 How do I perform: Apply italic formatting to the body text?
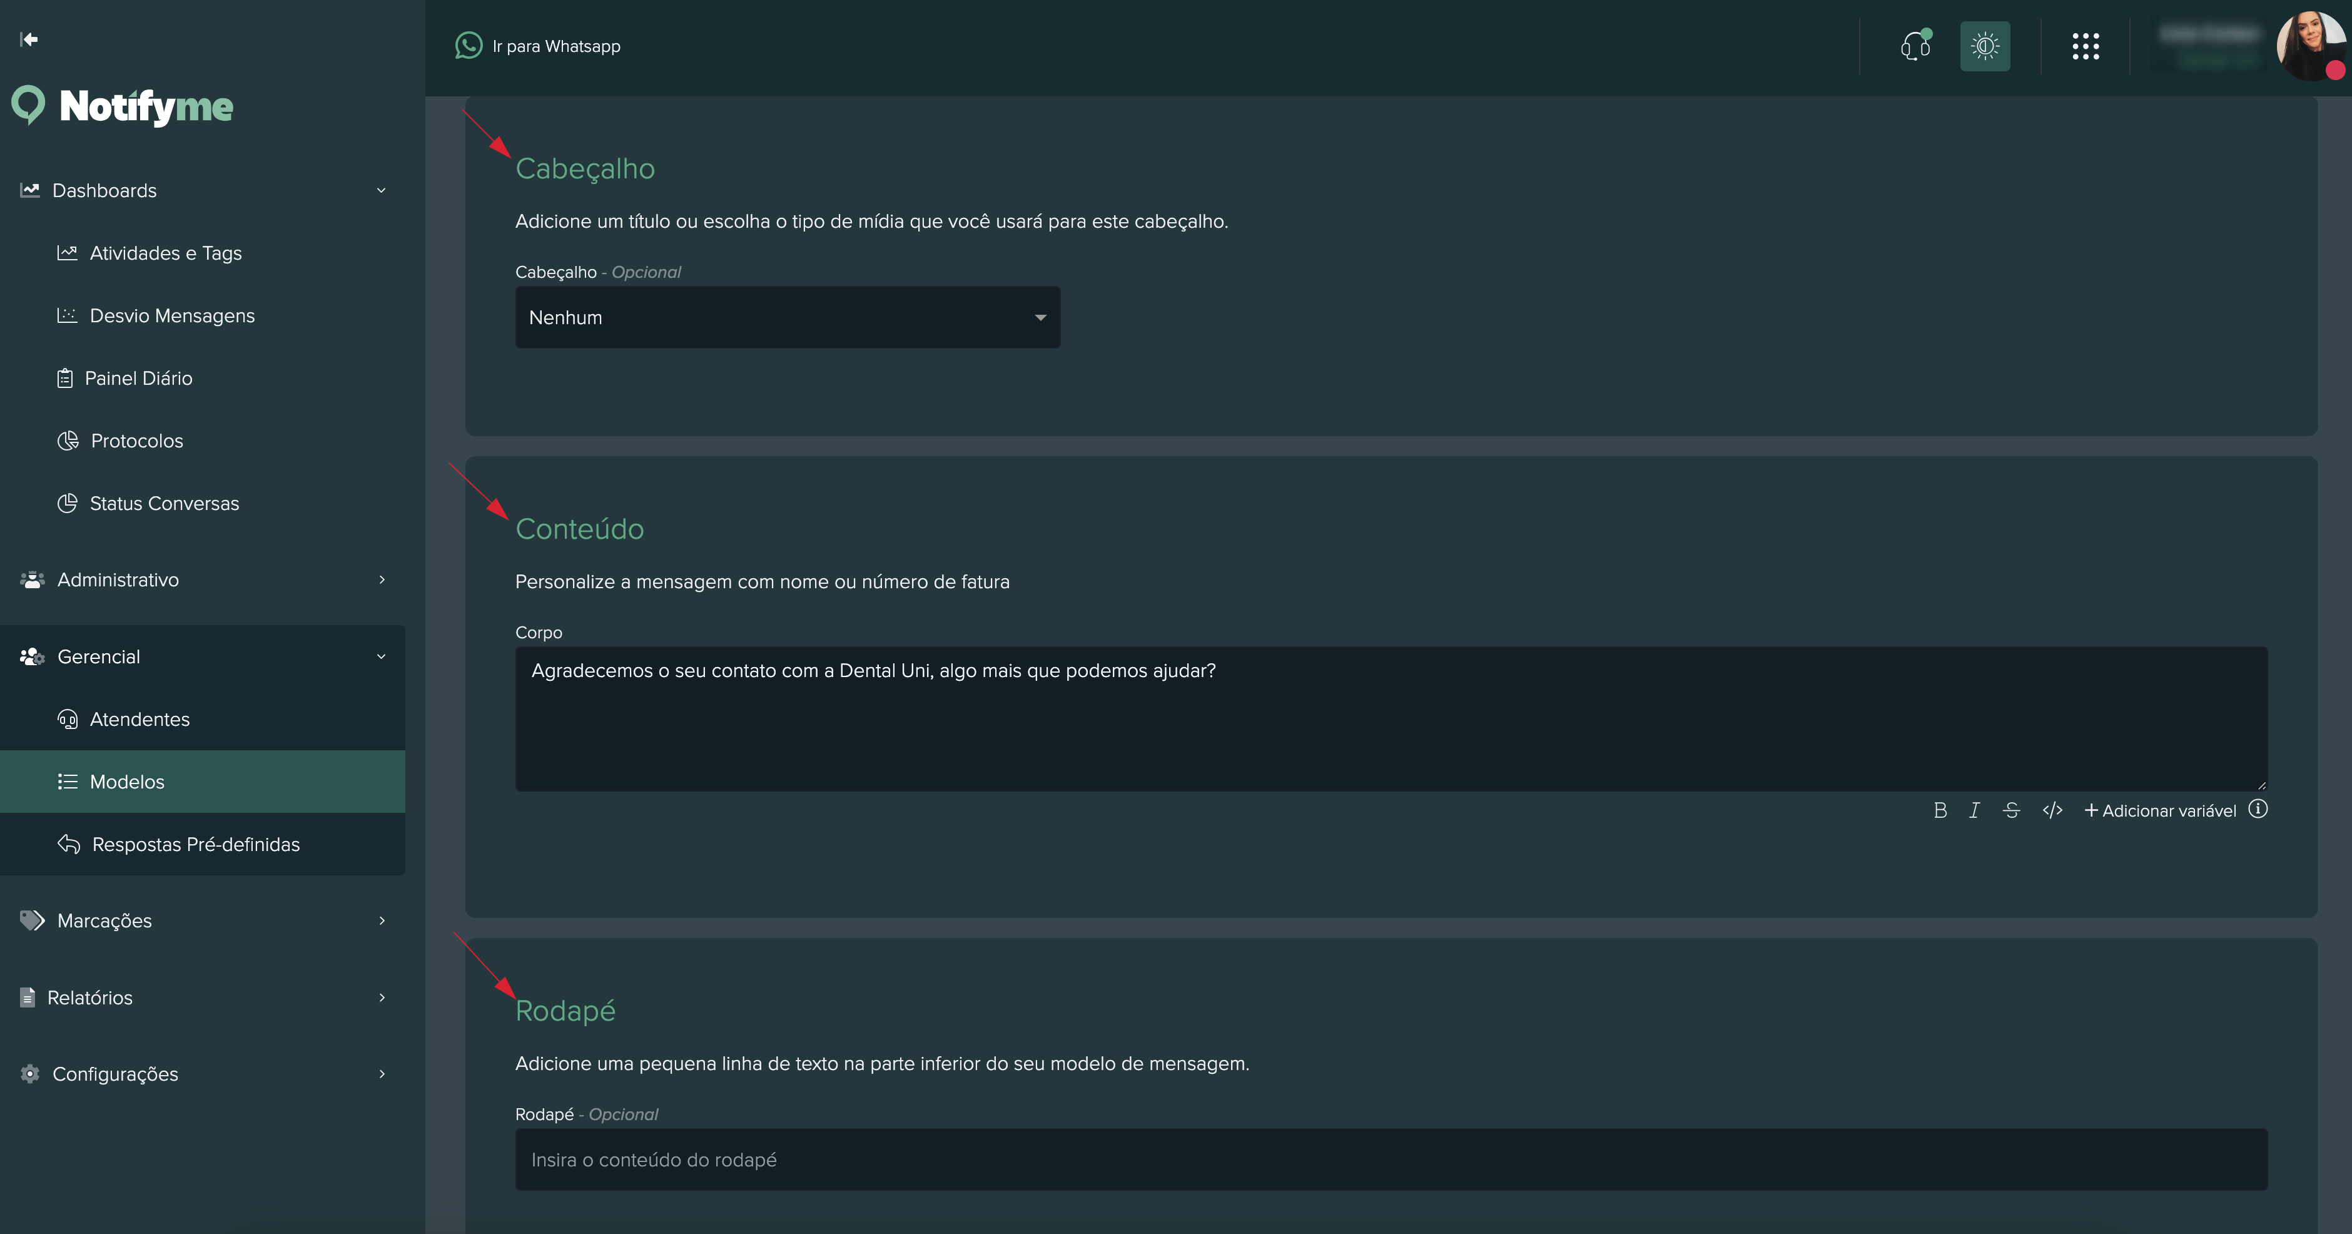click(x=1974, y=810)
